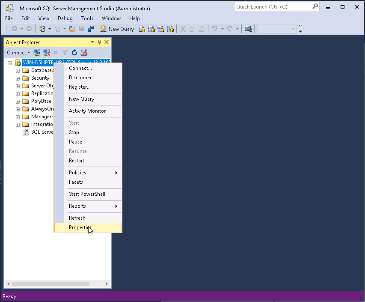This screenshot has height=302, width=365.
Task: Expand the AlwaysOn folder
Action: [x=18, y=109]
